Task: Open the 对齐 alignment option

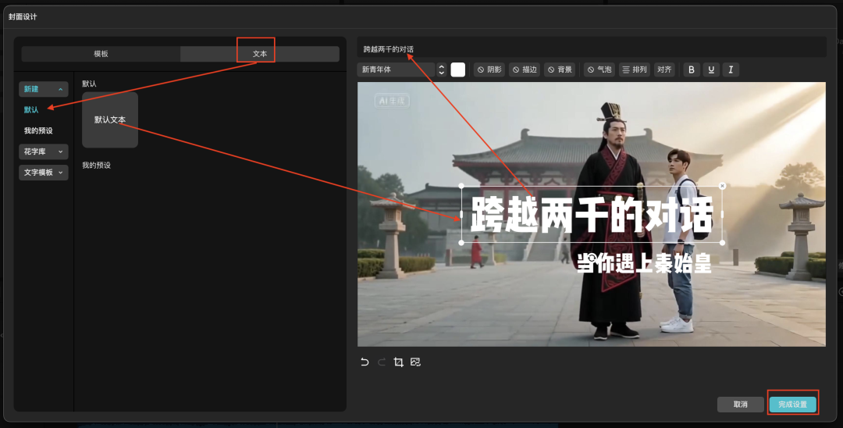Action: pos(664,70)
